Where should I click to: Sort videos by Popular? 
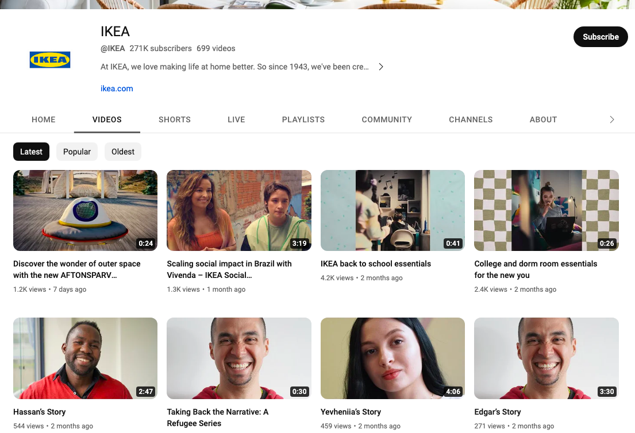point(77,152)
